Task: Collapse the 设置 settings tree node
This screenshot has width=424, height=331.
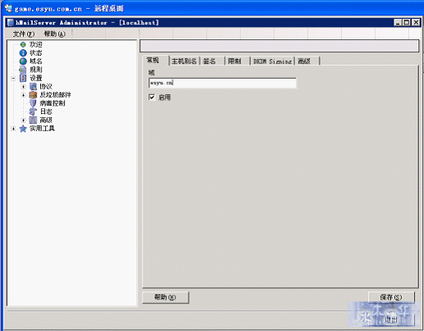Action: coord(13,79)
